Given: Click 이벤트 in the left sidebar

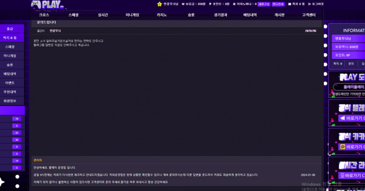Looking at the screenshot, I should pyautogui.click(x=10, y=83).
